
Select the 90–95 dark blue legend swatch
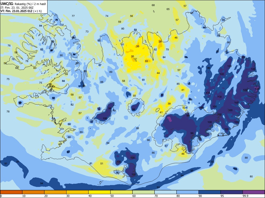click(210, 192)
